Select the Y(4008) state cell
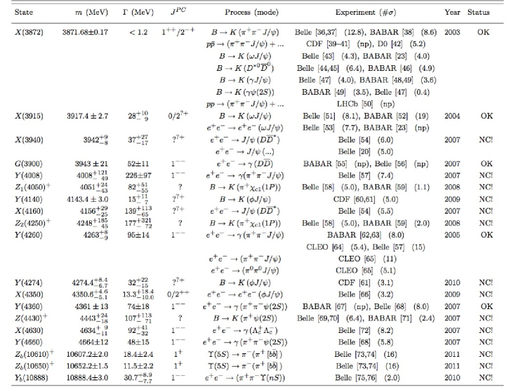 pyautogui.click(x=28, y=175)
